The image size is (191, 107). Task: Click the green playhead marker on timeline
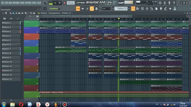[119, 19]
